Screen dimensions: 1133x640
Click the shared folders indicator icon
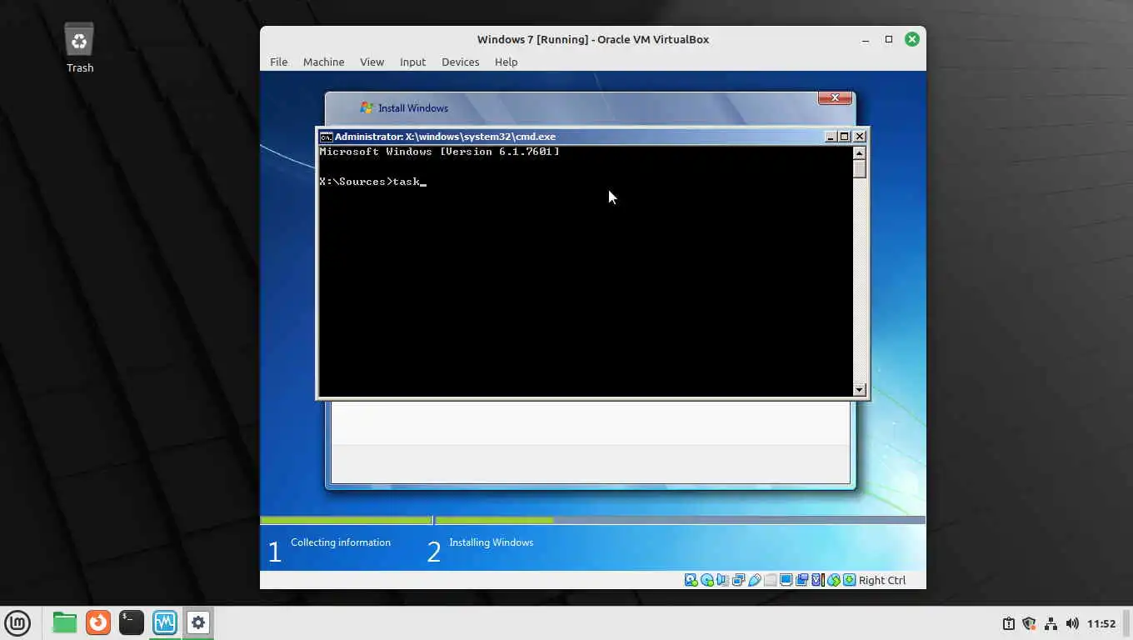point(771,580)
